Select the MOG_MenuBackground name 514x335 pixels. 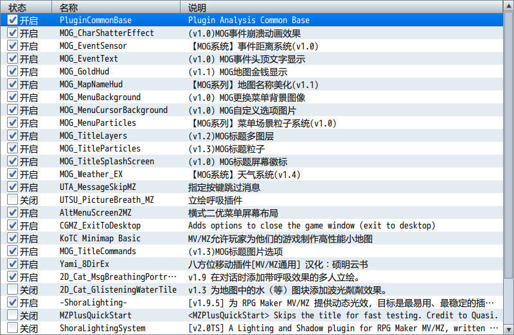pos(100,98)
